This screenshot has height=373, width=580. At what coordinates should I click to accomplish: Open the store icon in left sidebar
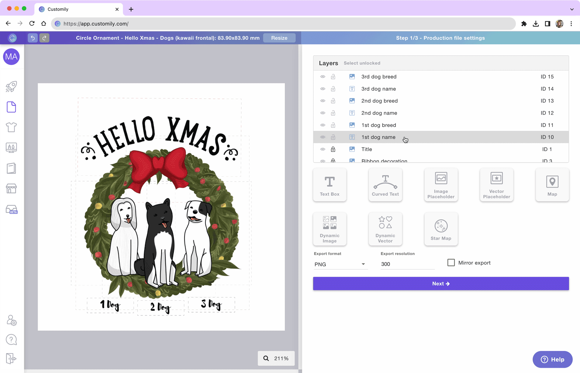point(11,189)
